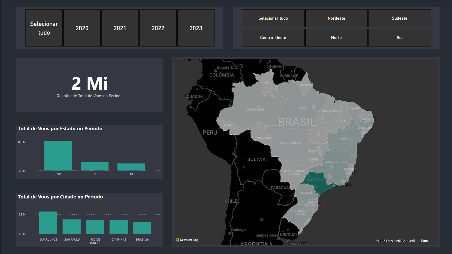This screenshot has width=452, height=254.
Task: Click 'Quantidade Total de Voos no Período' label
Action: pyautogui.click(x=90, y=96)
